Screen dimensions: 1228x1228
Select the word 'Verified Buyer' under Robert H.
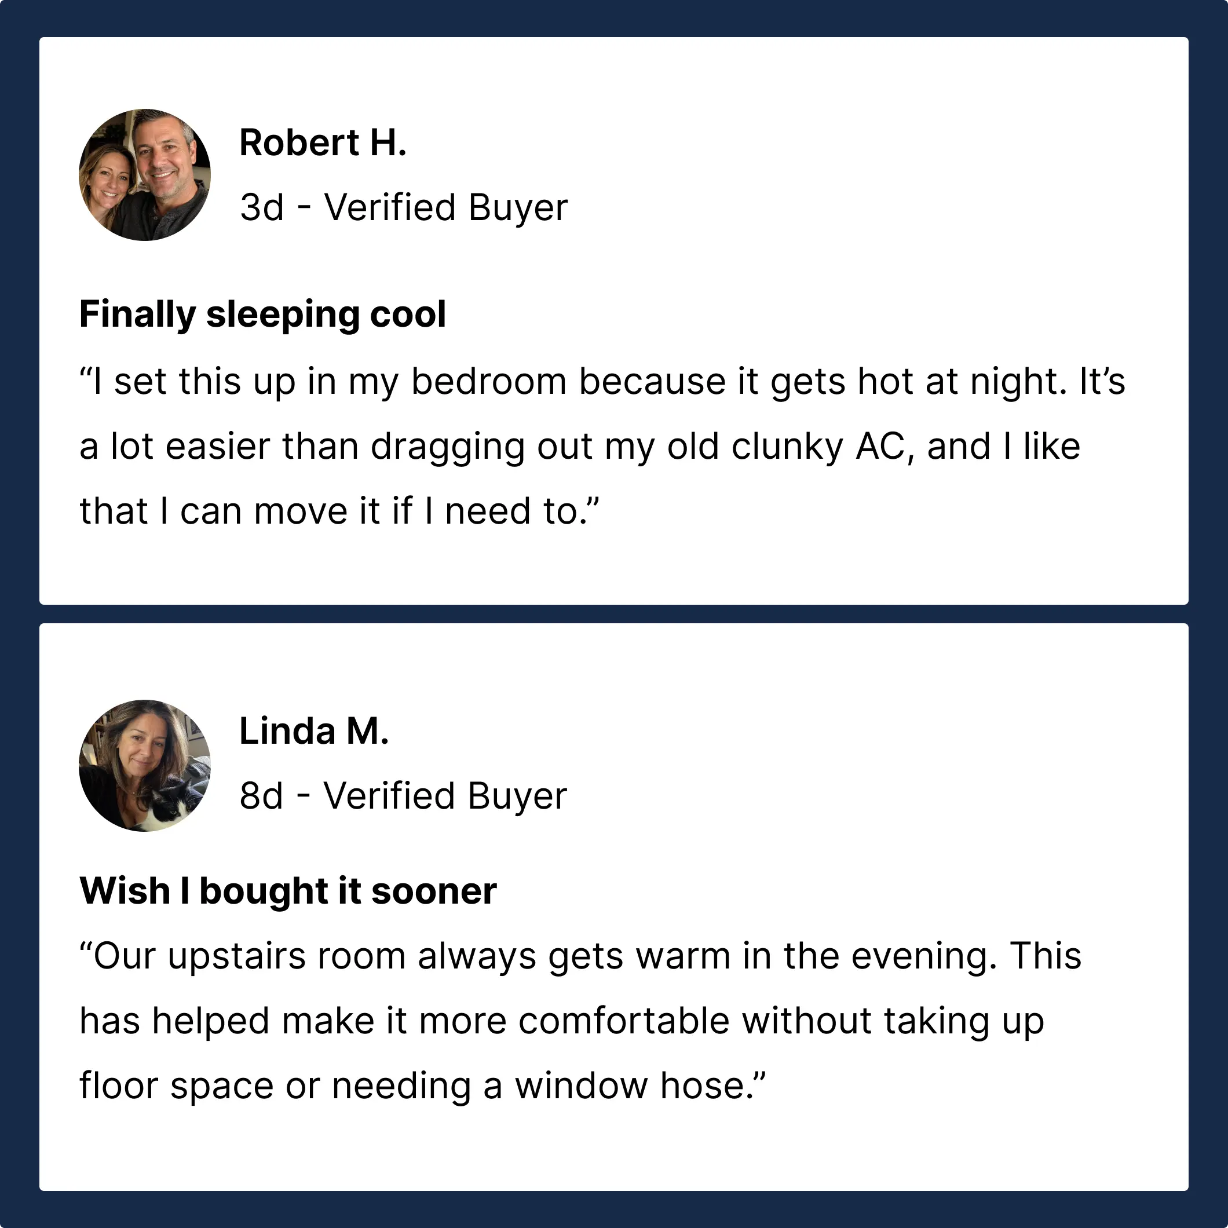(x=445, y=207)
